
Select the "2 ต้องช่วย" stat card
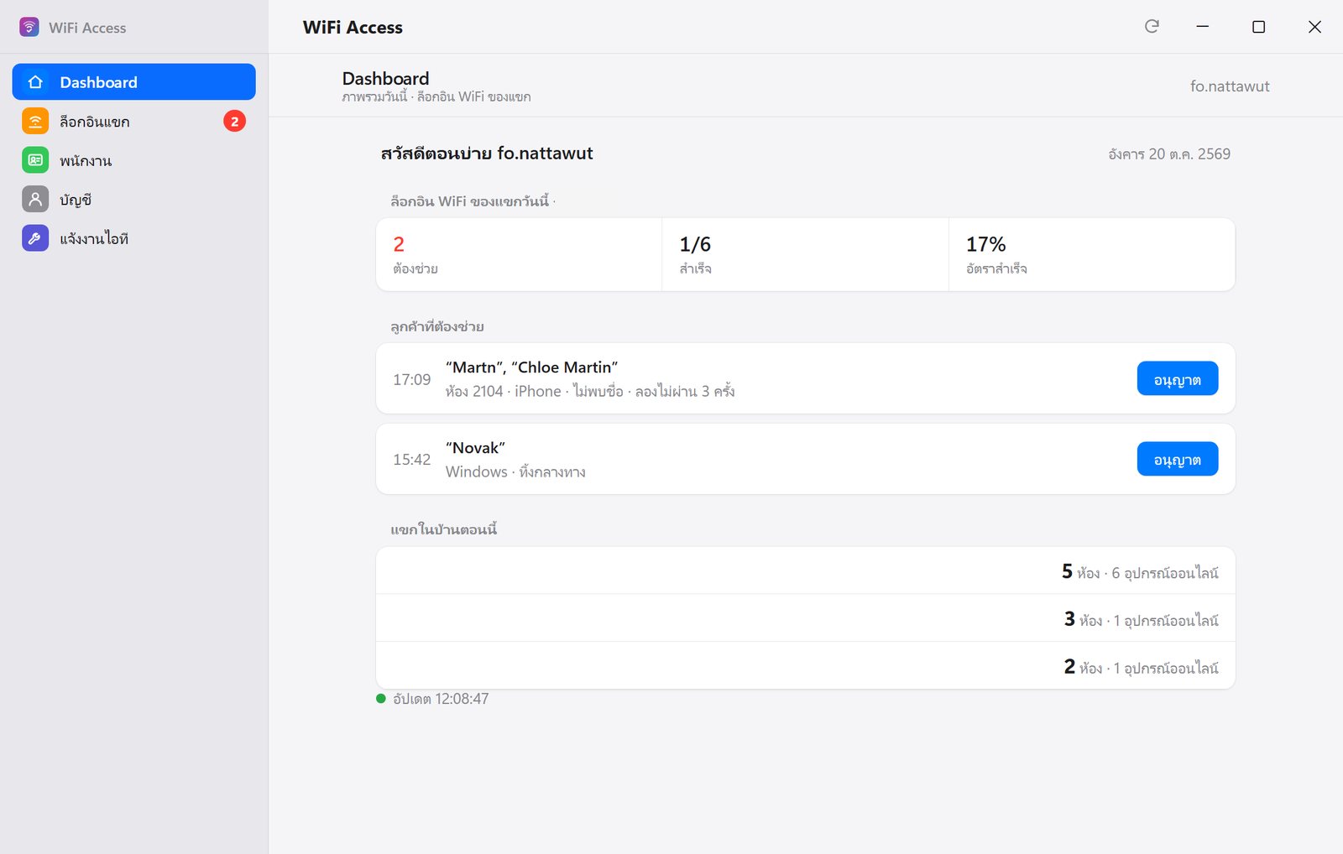519,255
